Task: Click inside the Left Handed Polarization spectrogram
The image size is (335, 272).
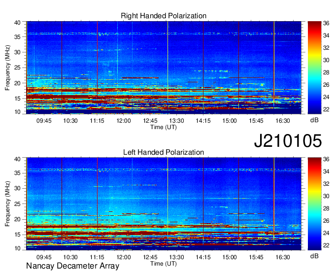Action: pos(164,204)
